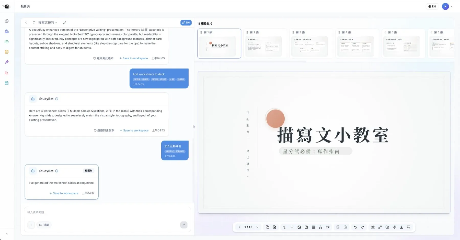Screen dimensions: 460x240
Task: Start presentation with the screen icon
Action: pyautogui.click(x=409, y=227)
